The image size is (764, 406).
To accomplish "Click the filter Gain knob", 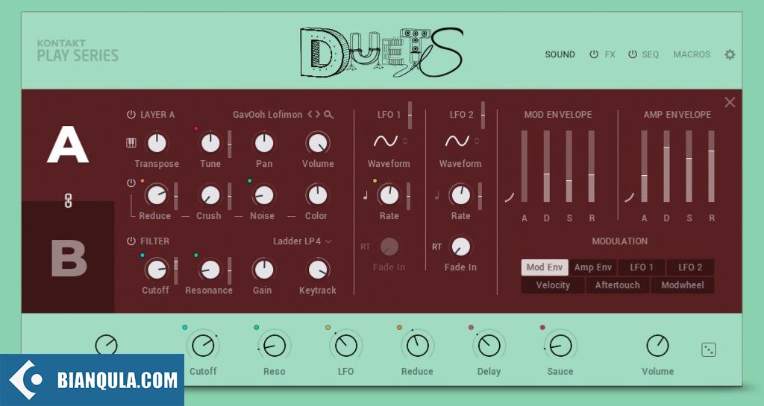I will point(264,270).
